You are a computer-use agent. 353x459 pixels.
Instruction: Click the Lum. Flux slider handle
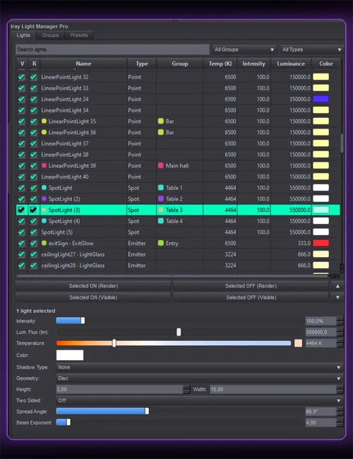[x=179, y=332]
